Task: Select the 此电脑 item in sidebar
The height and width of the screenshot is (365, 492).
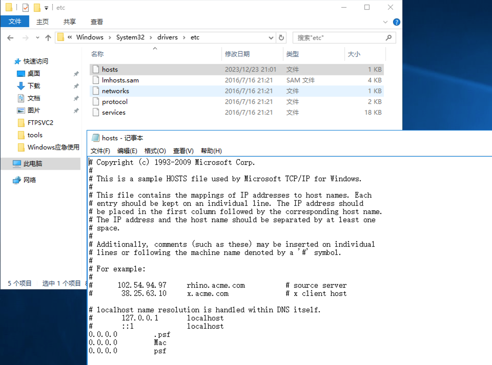Action: (x=32, y=164)
